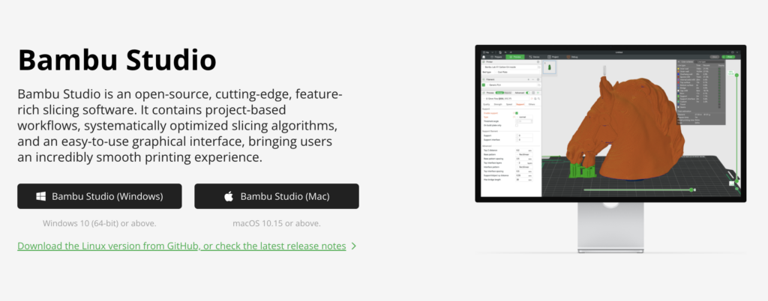Screen dimensions: 768x301
Task: Toggle the Advanced switch in Process panel
Action: (x=528, y=93)
